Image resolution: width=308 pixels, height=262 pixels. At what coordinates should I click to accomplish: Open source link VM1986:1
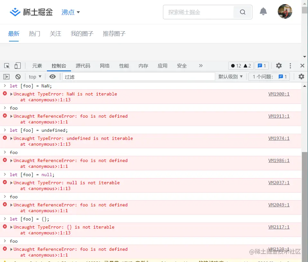point(279,161)
